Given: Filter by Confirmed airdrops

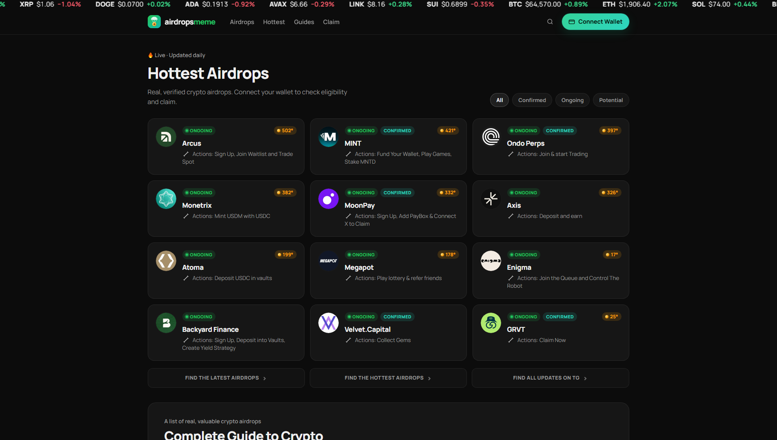Looking at the screenshot, I should [x=532, y=100].
